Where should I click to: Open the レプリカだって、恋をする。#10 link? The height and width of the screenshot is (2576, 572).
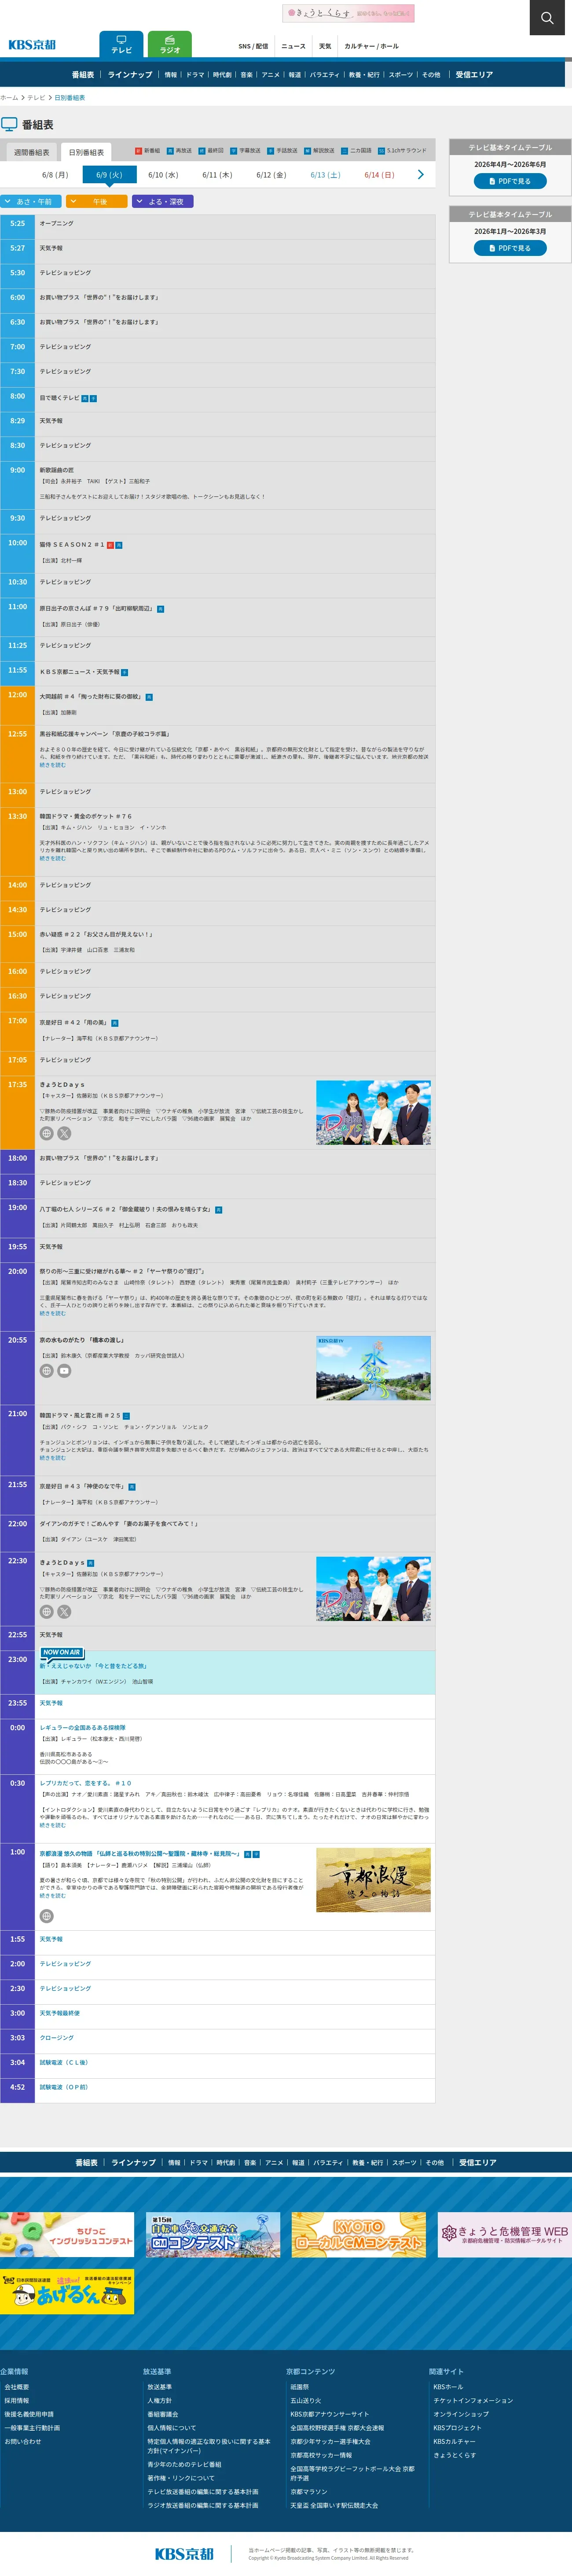point(86,1783)
